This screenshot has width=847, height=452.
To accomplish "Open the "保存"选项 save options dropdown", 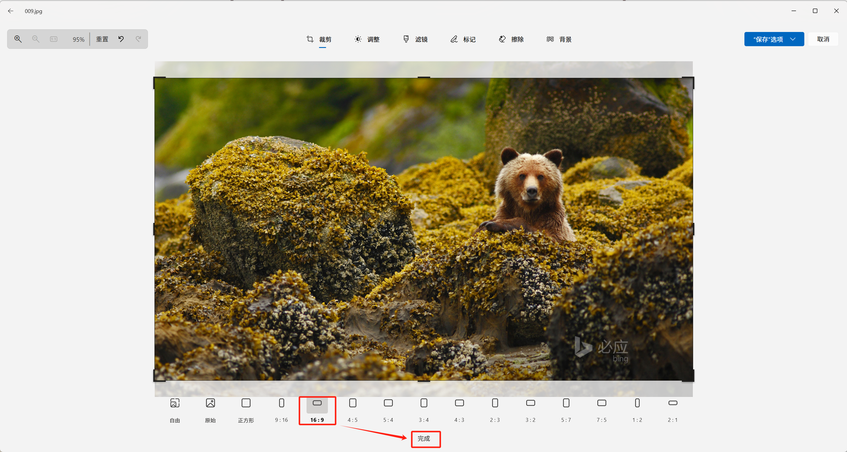I will pos(774,39).
